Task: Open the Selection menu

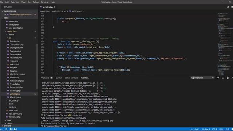Action: coord(15,2)
